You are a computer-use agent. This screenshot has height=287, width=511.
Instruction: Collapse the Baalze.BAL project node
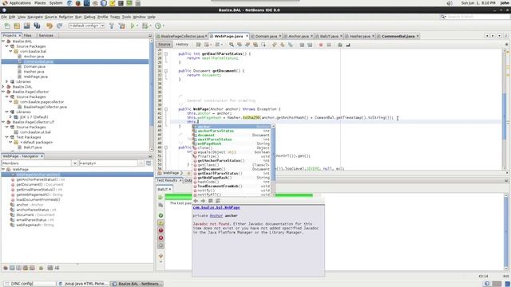point(3,41)
